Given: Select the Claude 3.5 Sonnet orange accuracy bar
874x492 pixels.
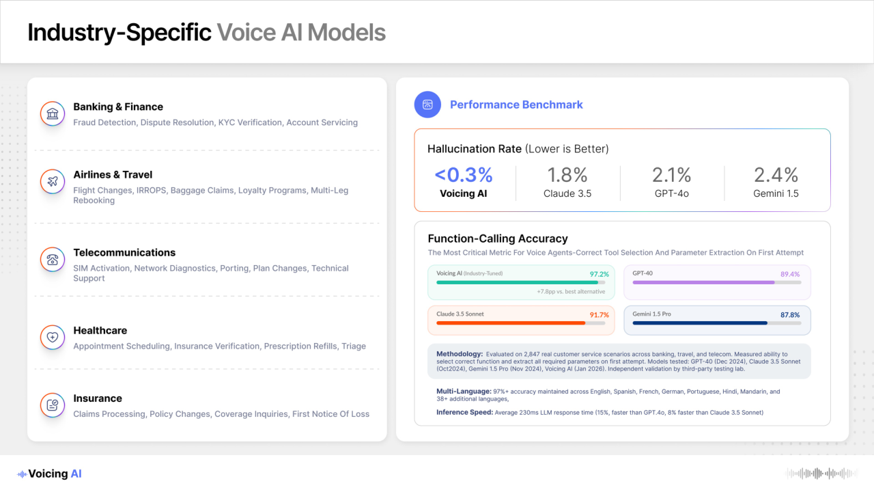Looking at the screenshot, I should (521, 323).
